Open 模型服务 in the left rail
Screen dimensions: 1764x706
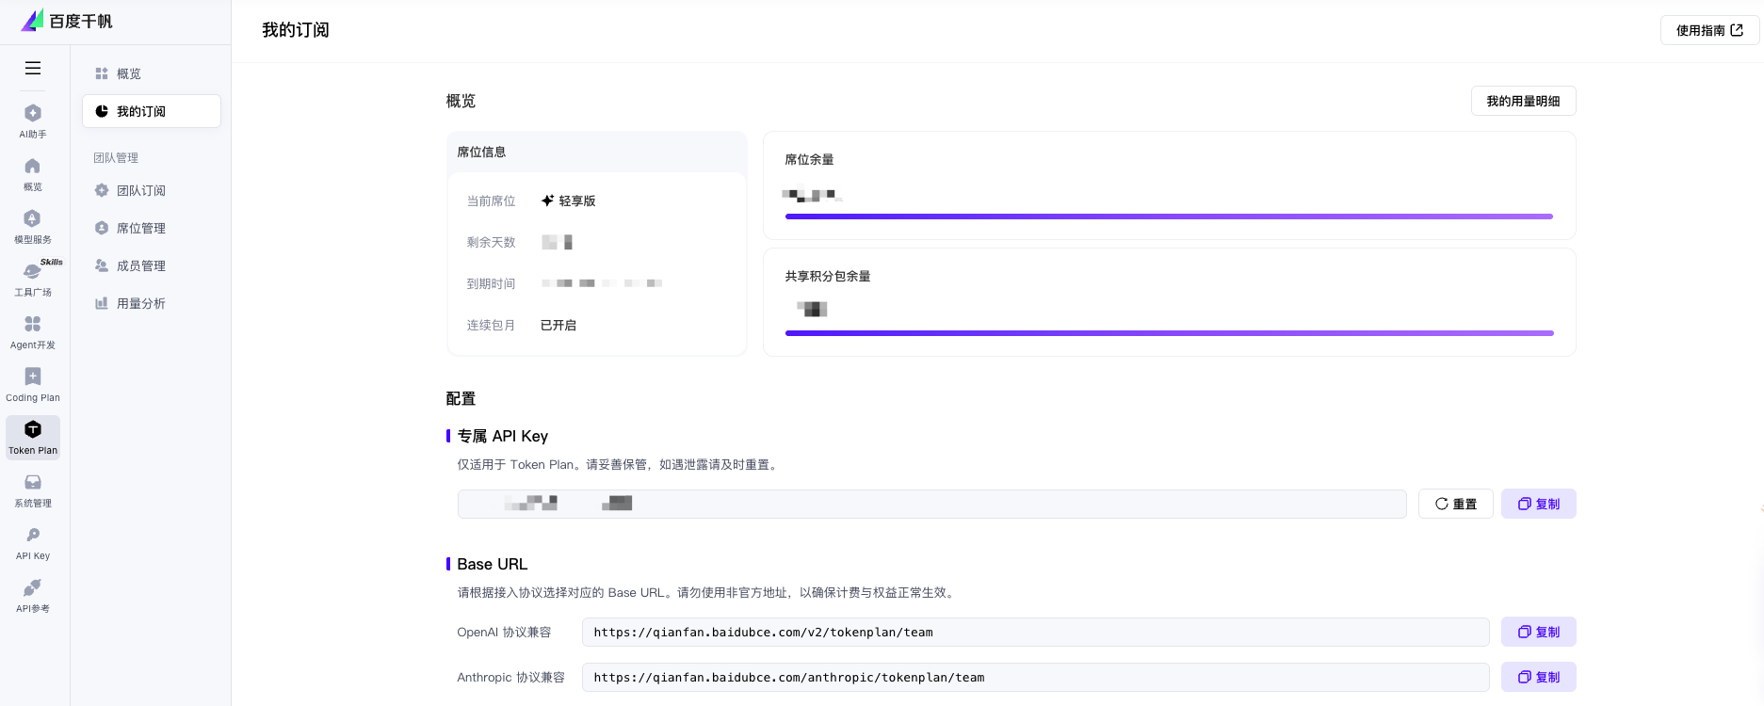[x=33, y=227]
